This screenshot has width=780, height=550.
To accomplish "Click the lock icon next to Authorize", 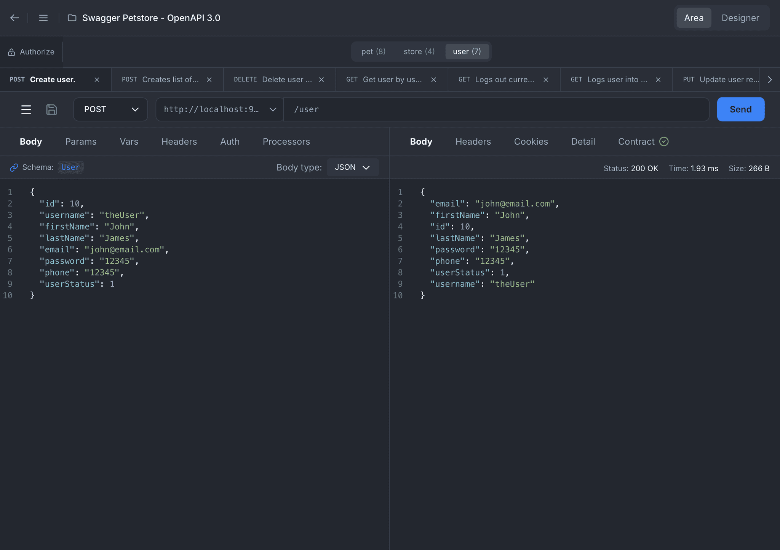I will click(x=11, y=52).
